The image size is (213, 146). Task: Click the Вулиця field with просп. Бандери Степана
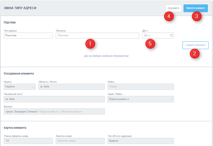54,111
